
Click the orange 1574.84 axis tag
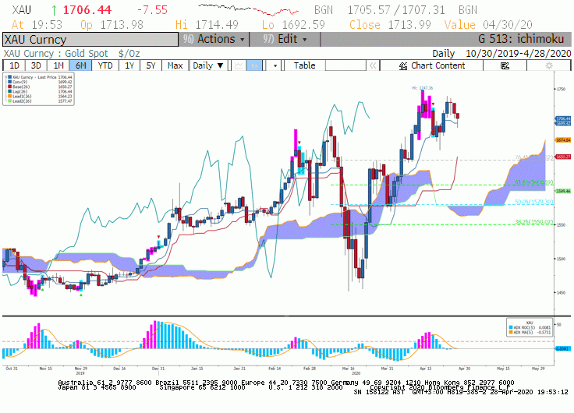[563, 140]
